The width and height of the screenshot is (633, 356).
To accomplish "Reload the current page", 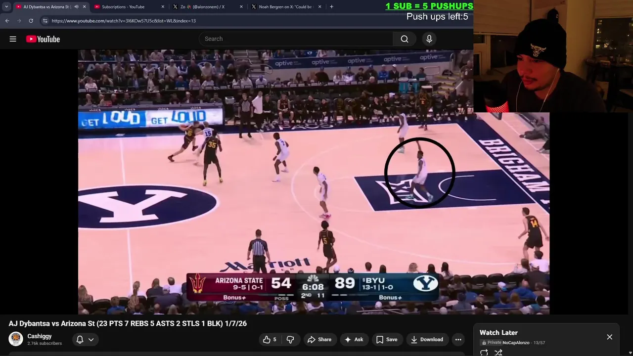I will [31, 21].
